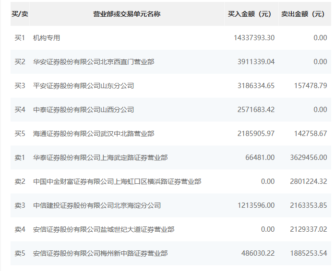Select 海通证券股份有限公司武汉中北路营业部
This screenshot has height=271, width=335.
(x=94, y=134)
